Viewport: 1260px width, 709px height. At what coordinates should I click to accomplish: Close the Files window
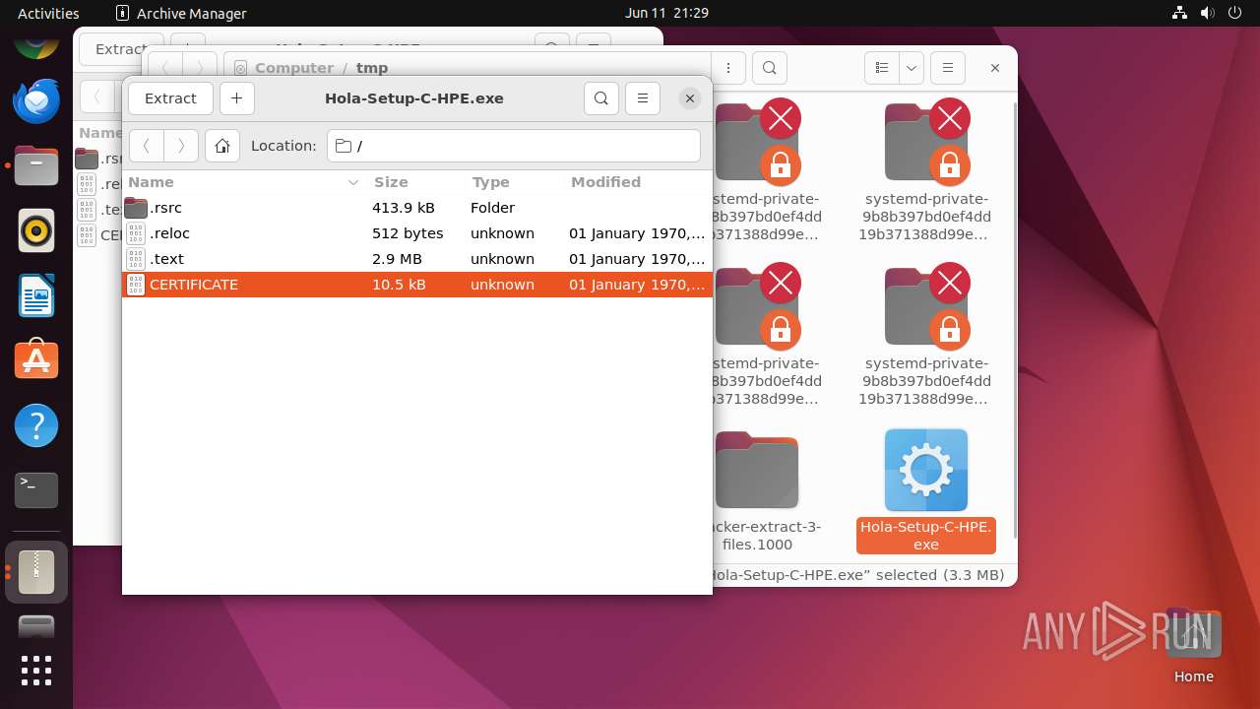point(995,68)
